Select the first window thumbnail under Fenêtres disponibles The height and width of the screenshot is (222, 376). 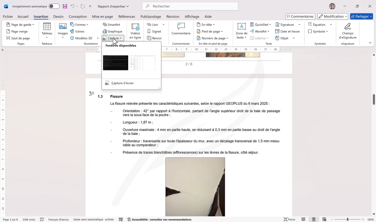click(x=115, y=62)
